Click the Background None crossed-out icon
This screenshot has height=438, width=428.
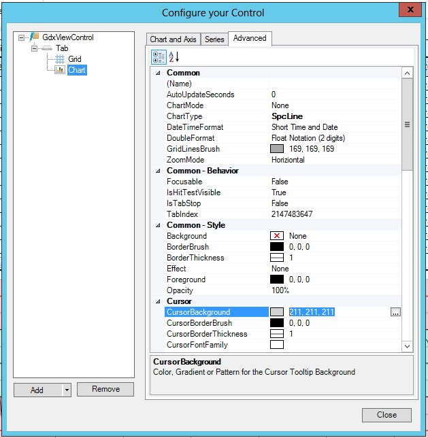tap(276, 236)
